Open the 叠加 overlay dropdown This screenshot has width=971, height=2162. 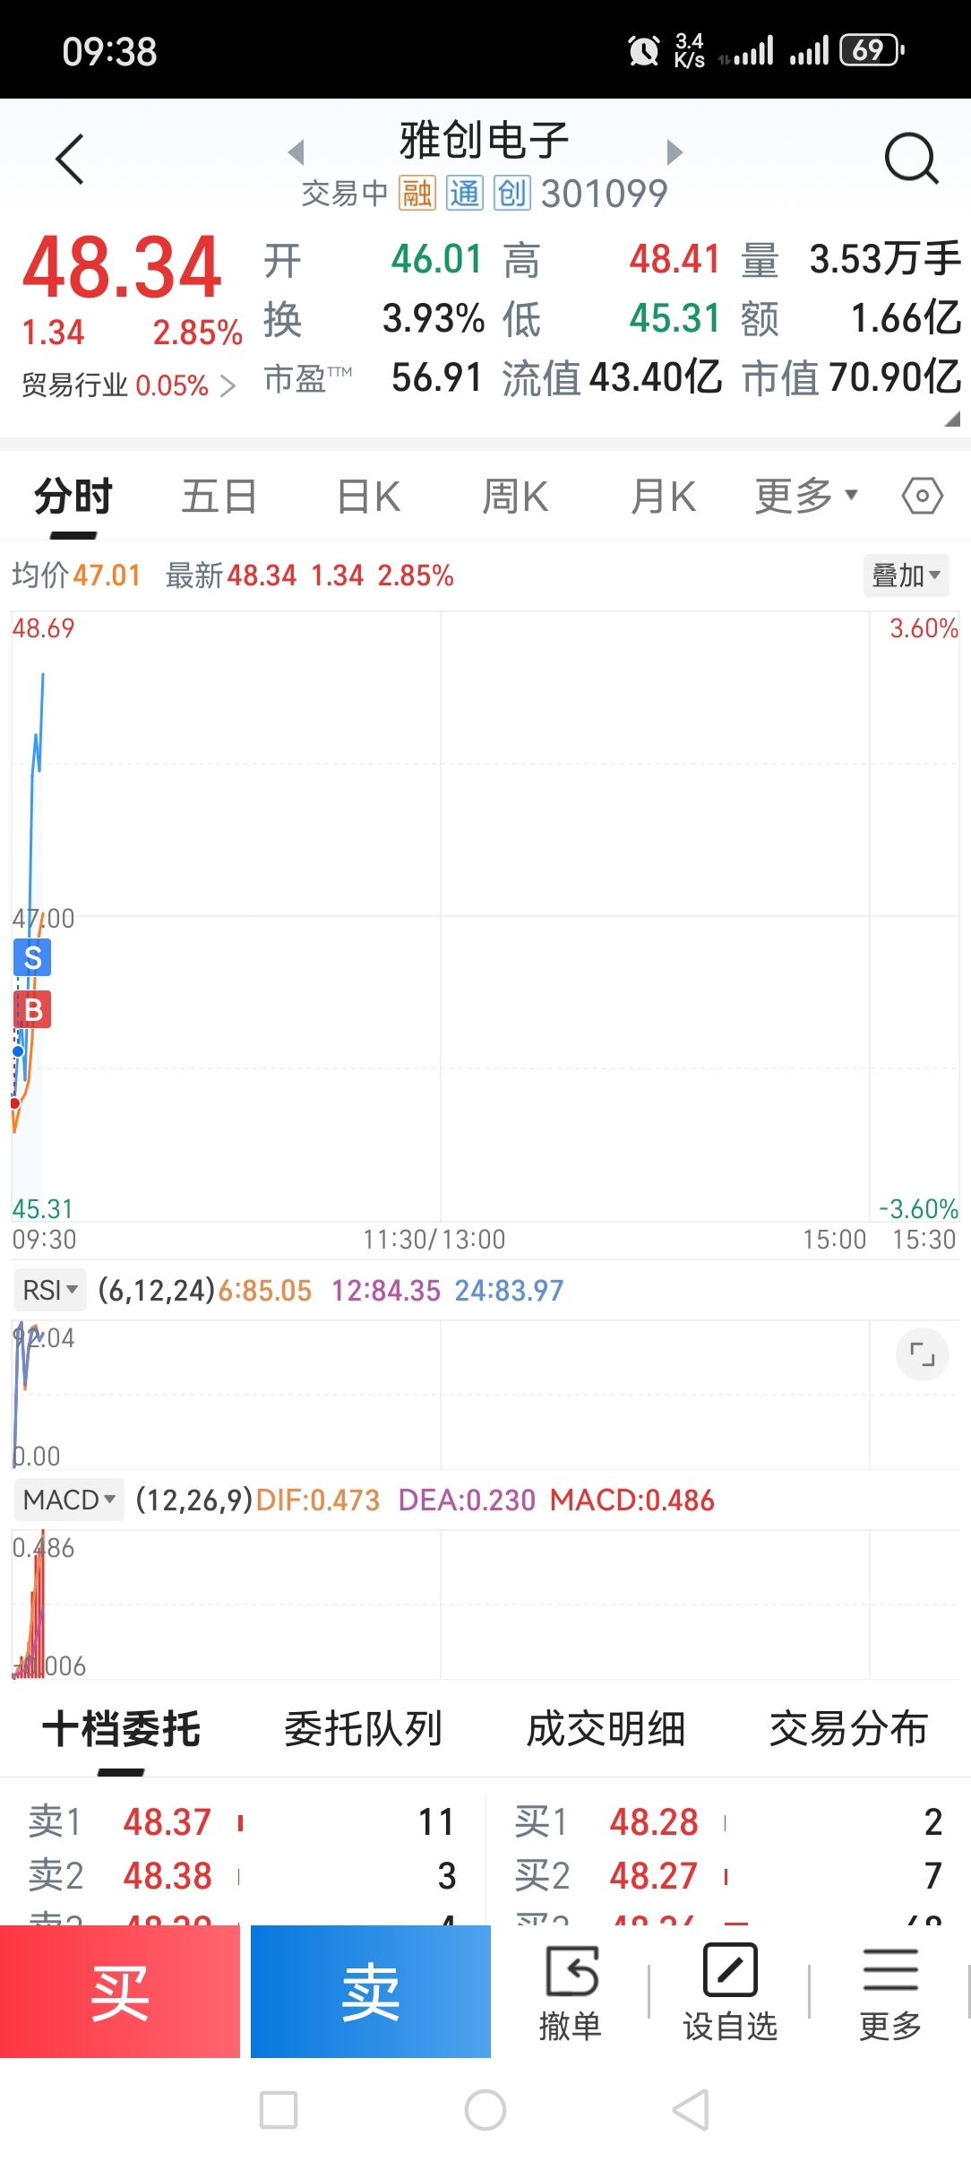point(906,575)
